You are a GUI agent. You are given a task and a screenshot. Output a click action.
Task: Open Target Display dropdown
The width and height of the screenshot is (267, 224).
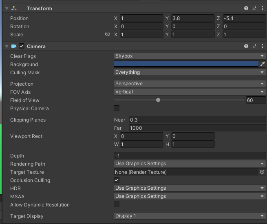[190, 216]
